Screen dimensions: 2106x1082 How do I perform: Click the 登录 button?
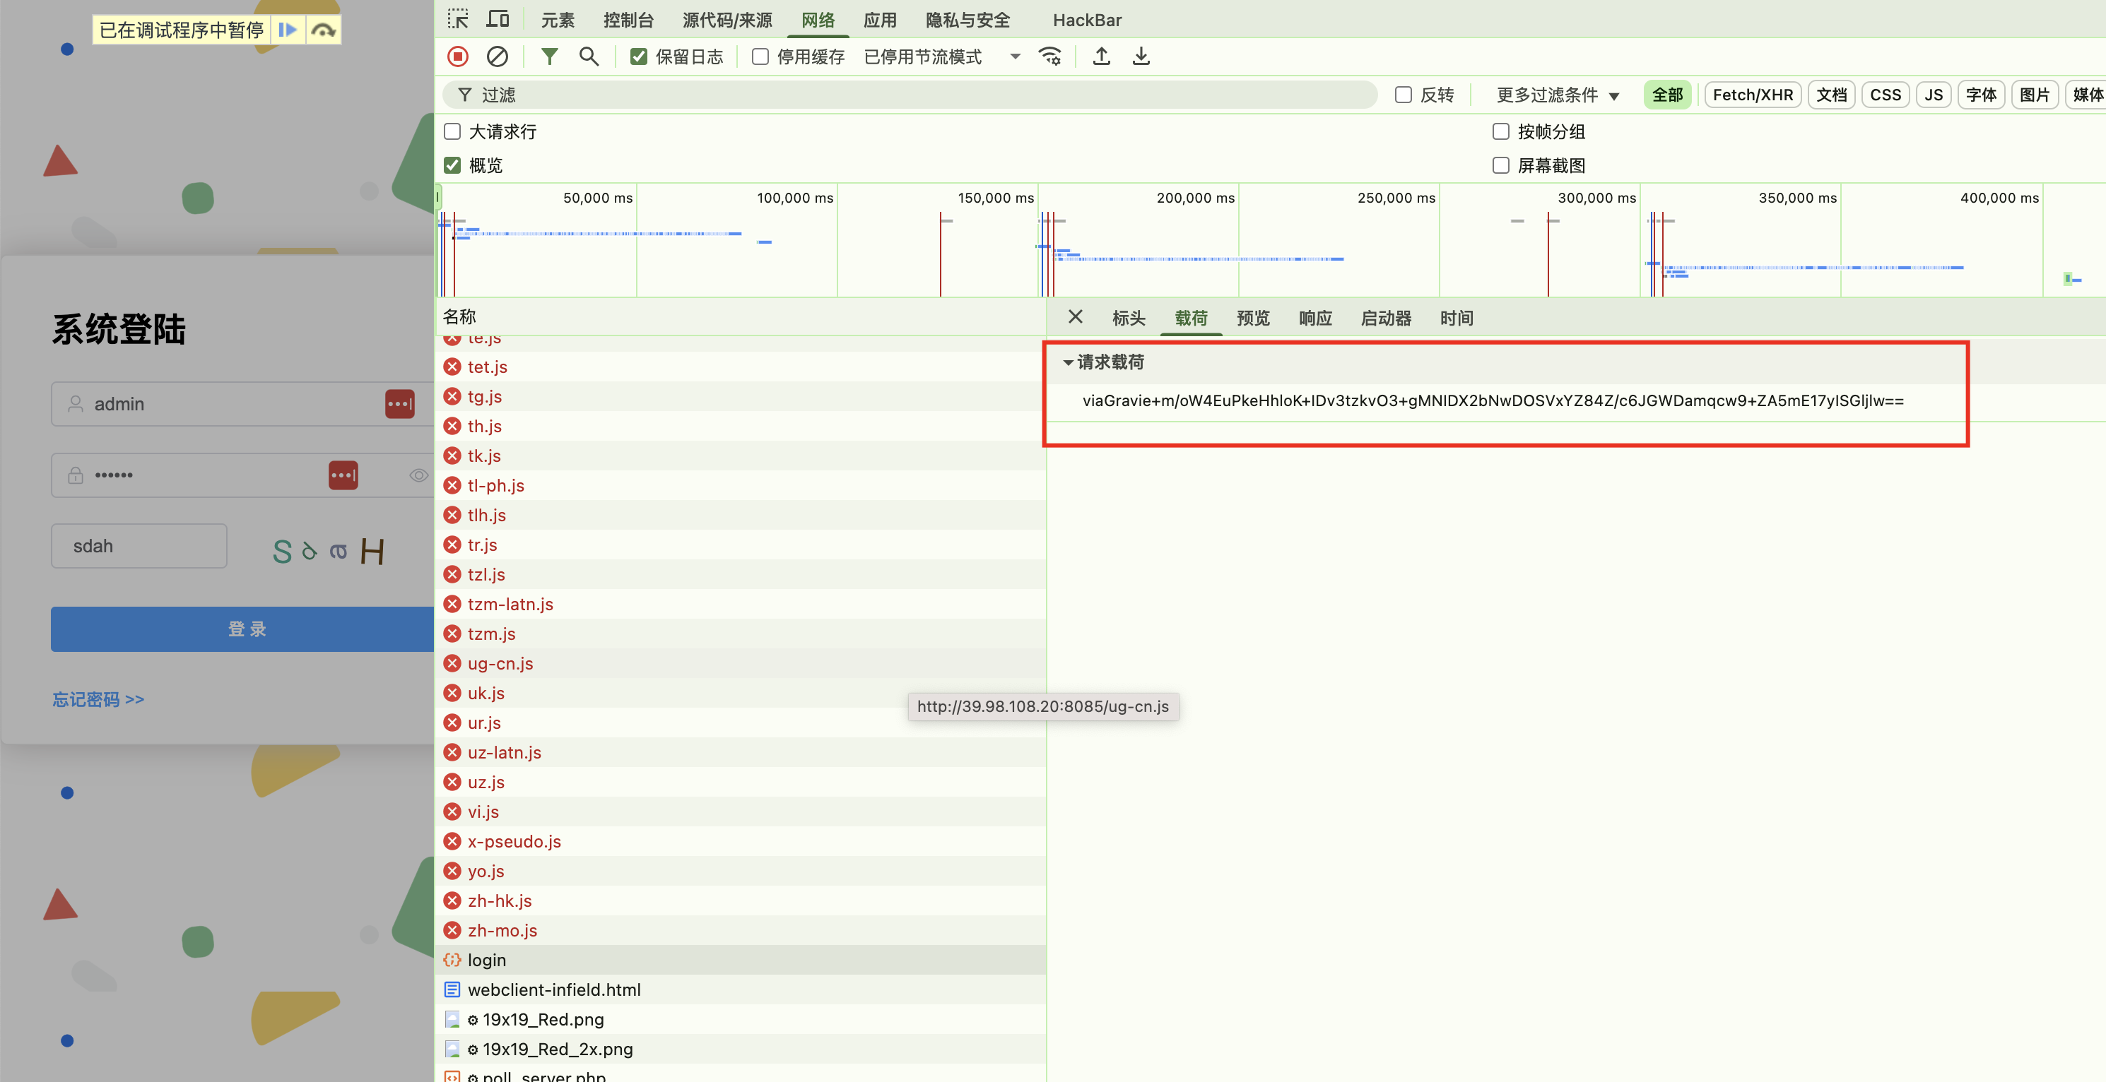pyautogui.click(x=245, y=629)
